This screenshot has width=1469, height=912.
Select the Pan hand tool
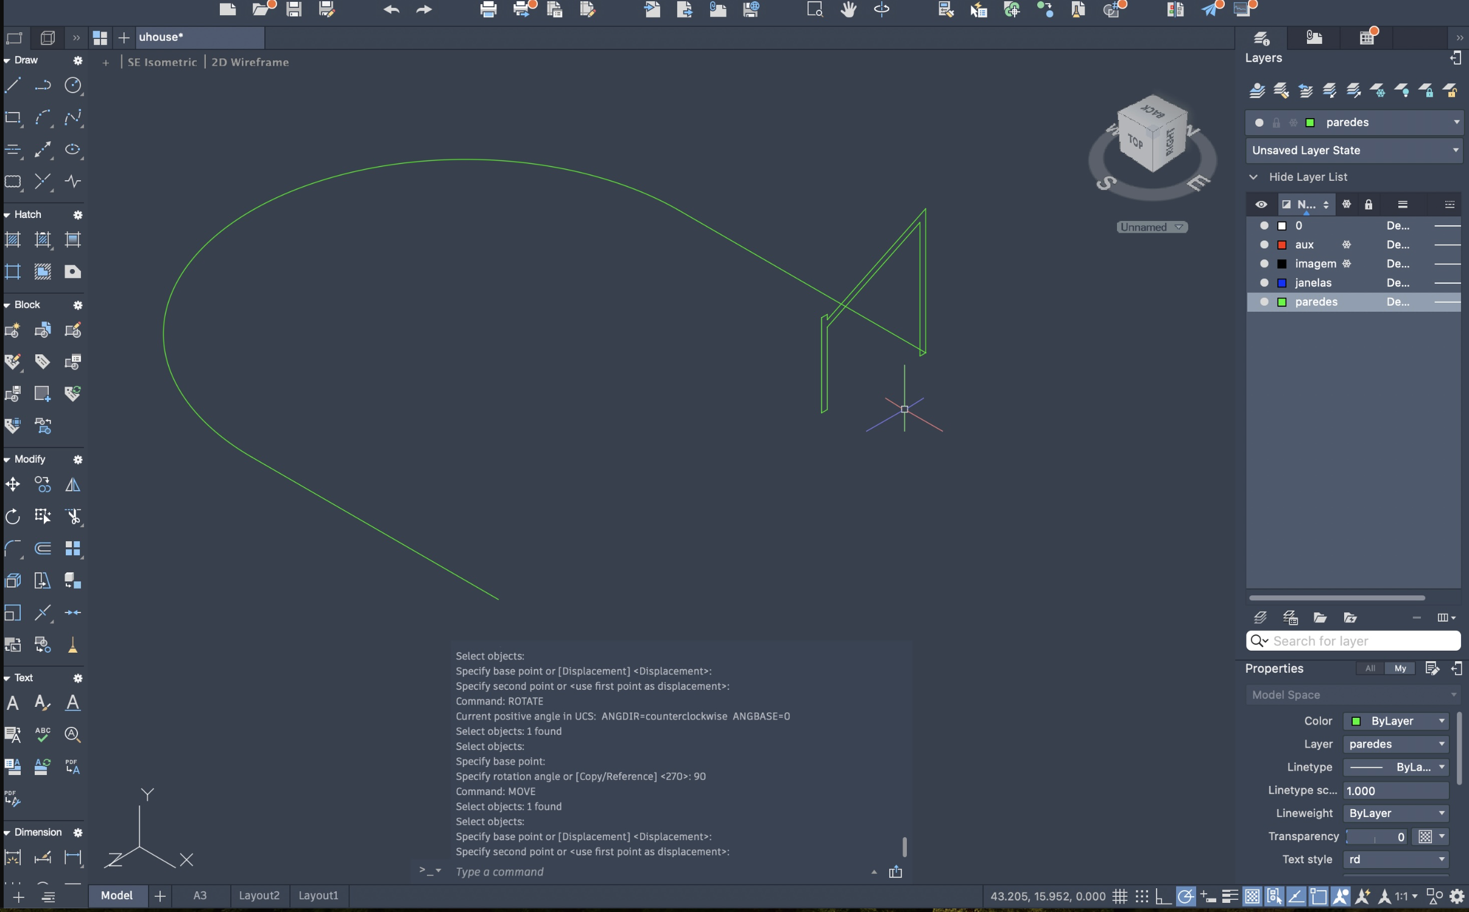click(x=848, y=9)
